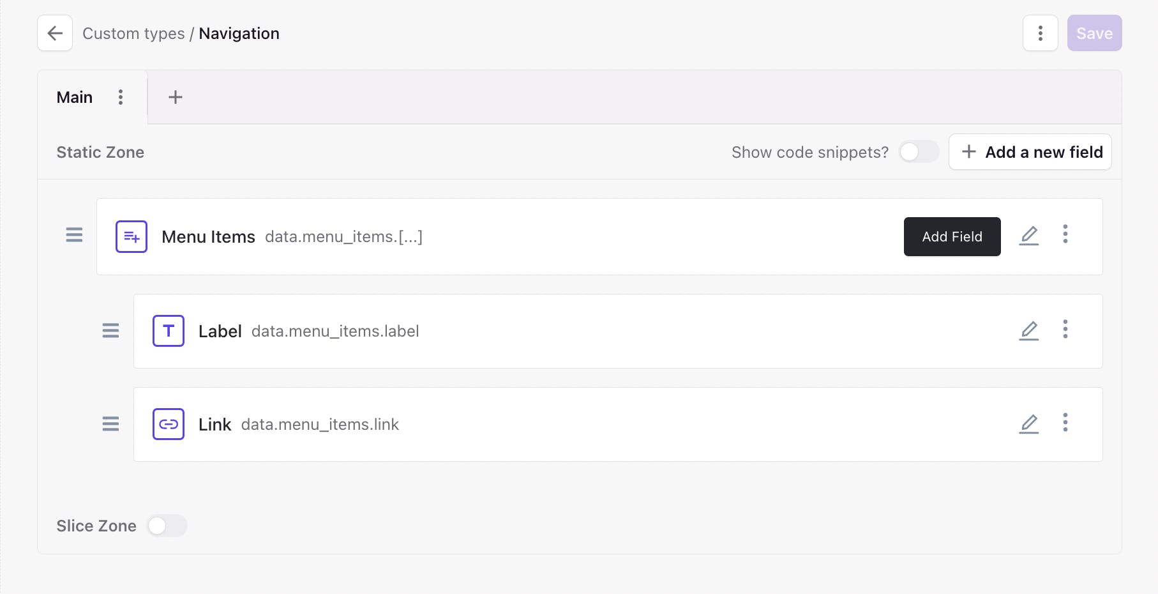This screenshot has height=594, width=1158.
Task: Click the Menu Items group field icon
Action: pos(131,236)
